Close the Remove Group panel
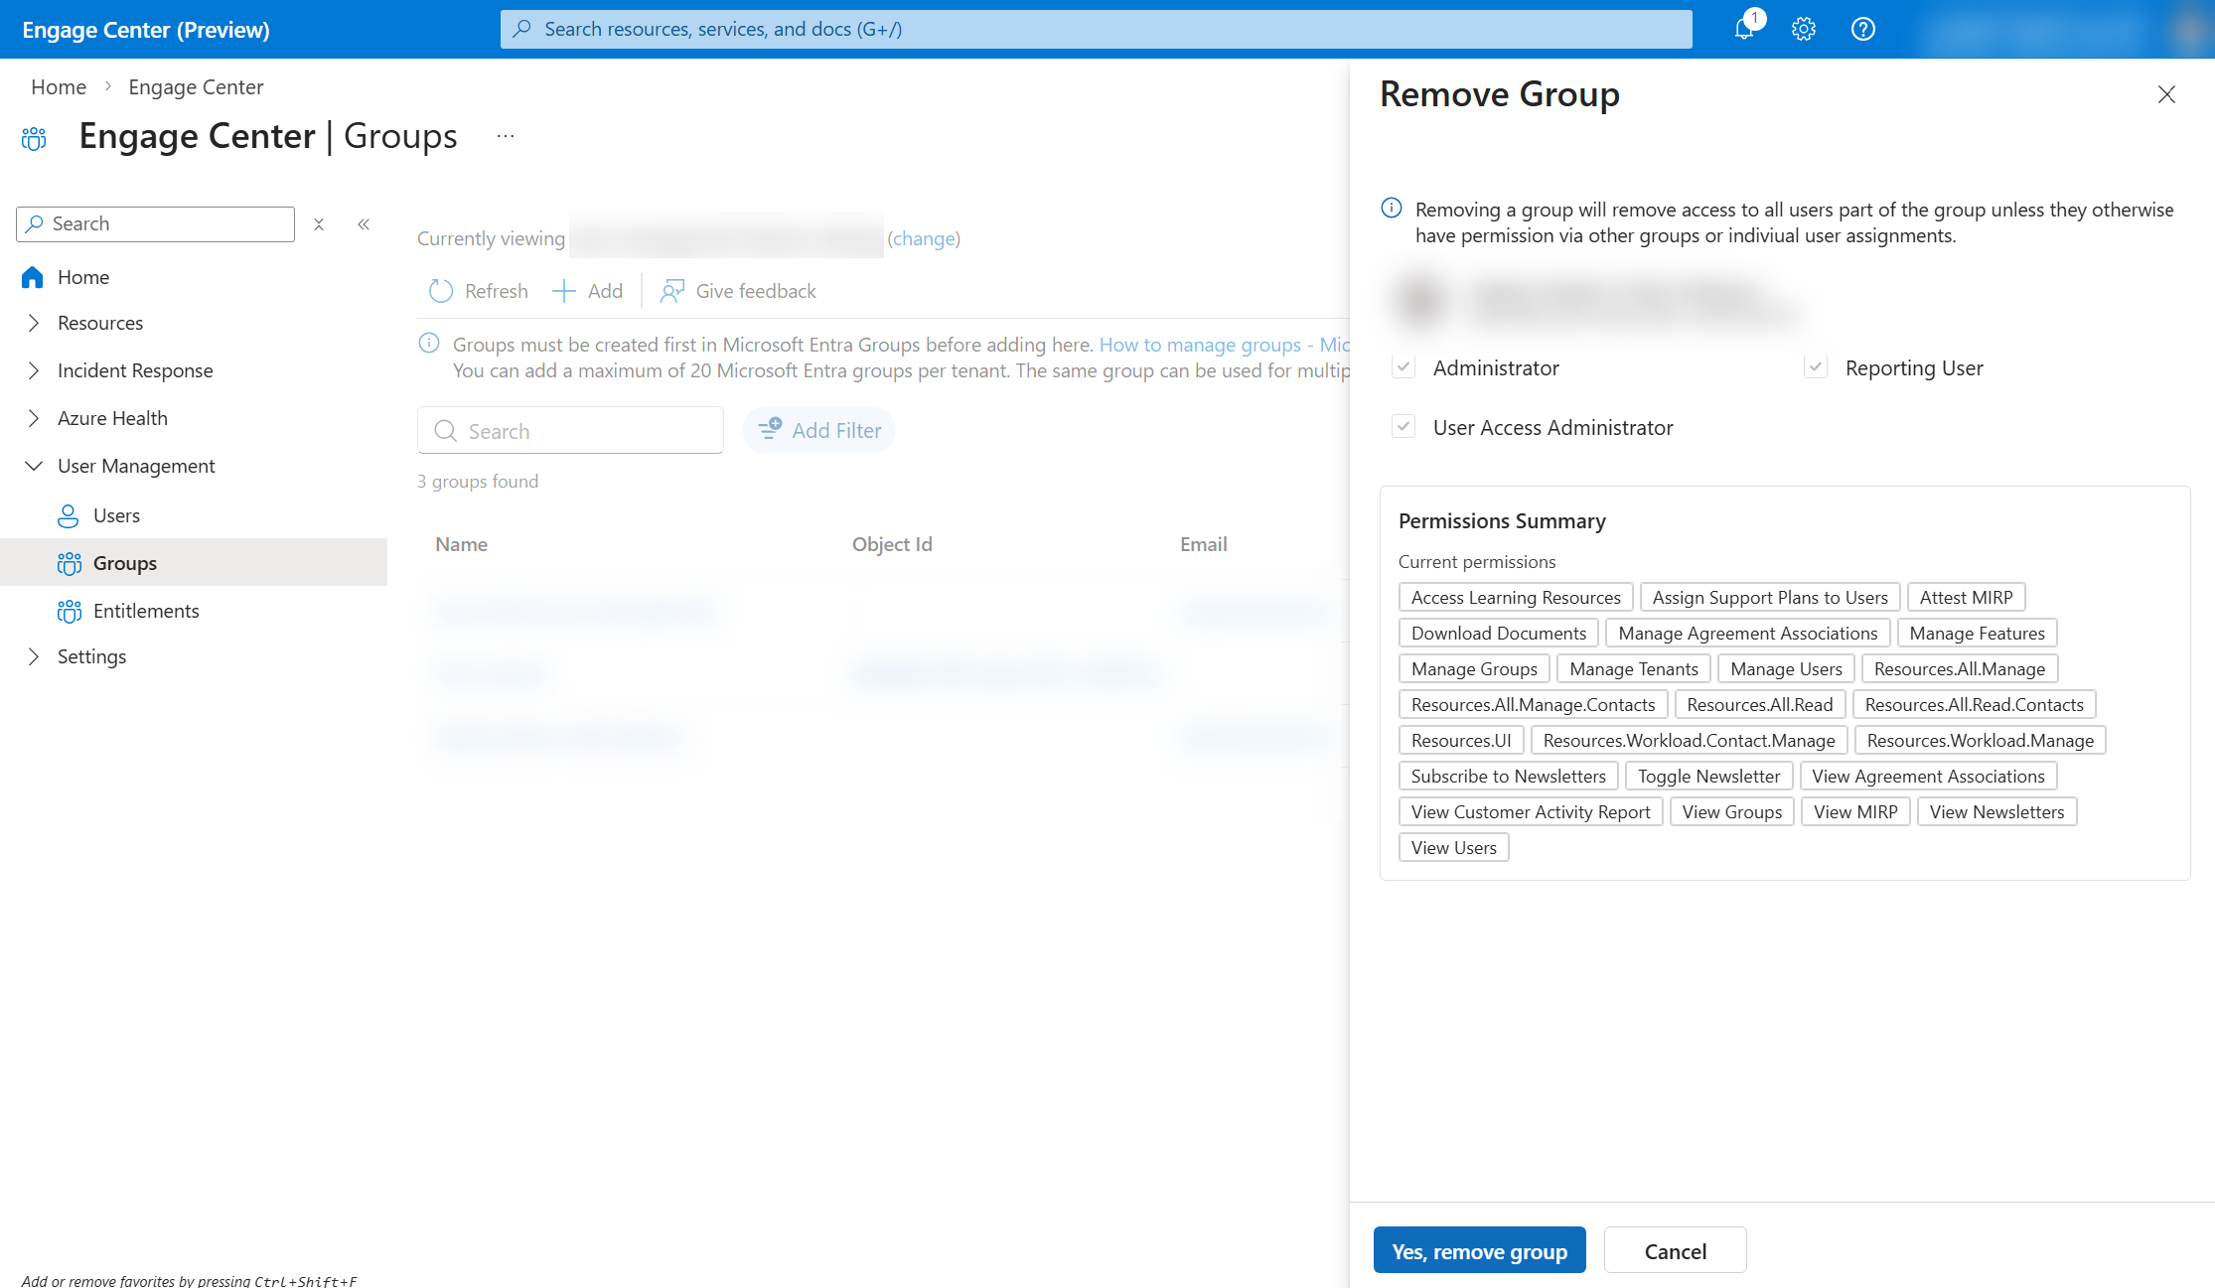The image size is (2215, 1288). [x=2166, y=94]
